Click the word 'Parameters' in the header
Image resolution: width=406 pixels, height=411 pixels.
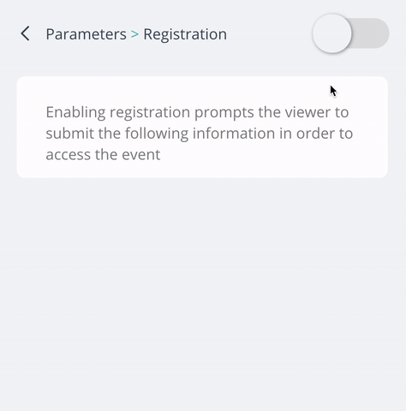(x=86, y=34)
